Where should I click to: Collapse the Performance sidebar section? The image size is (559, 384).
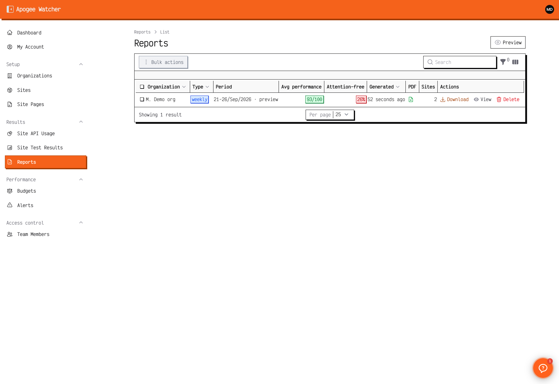coord(81,179)
